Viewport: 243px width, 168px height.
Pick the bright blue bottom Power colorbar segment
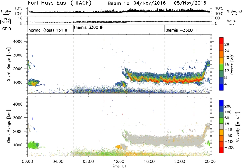click(x=221, y=87)
